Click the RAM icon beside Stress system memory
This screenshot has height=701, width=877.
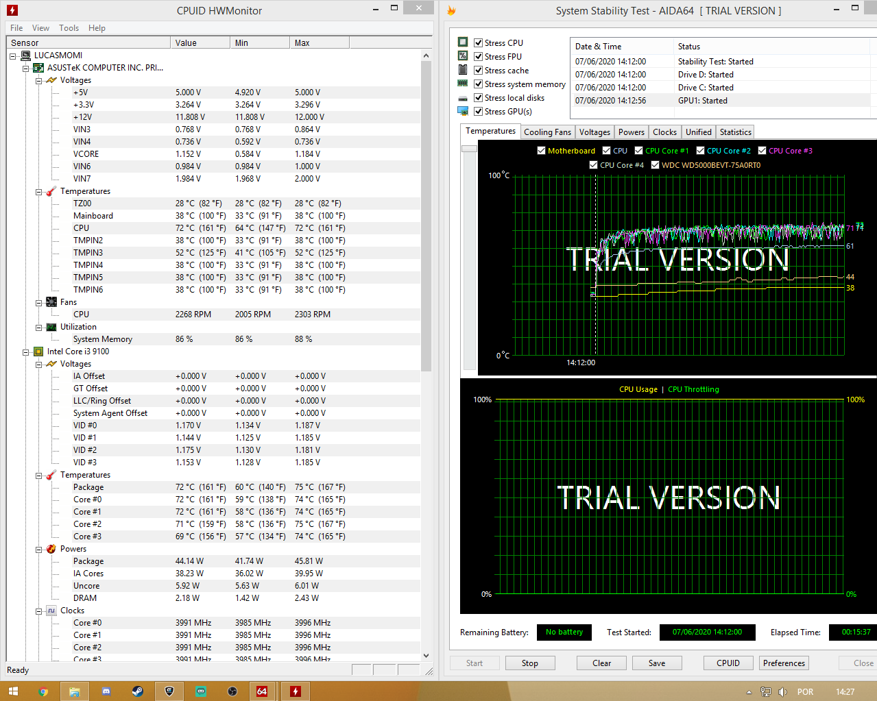pyautogui.click(x=463, y=84)
